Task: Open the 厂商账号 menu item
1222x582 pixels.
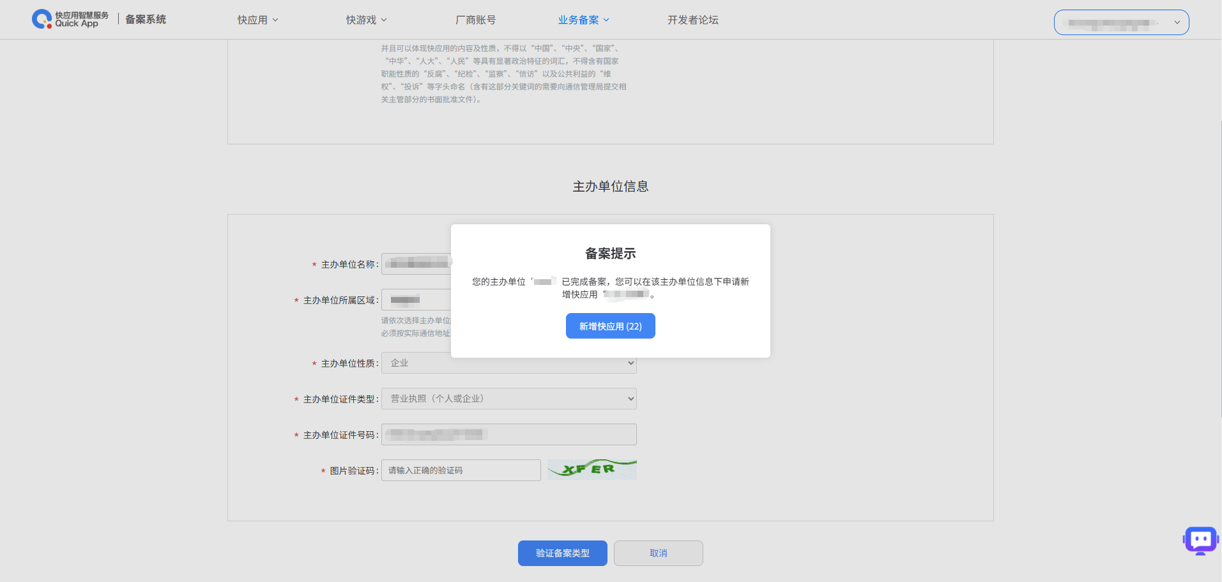Action: pos(475,20)
